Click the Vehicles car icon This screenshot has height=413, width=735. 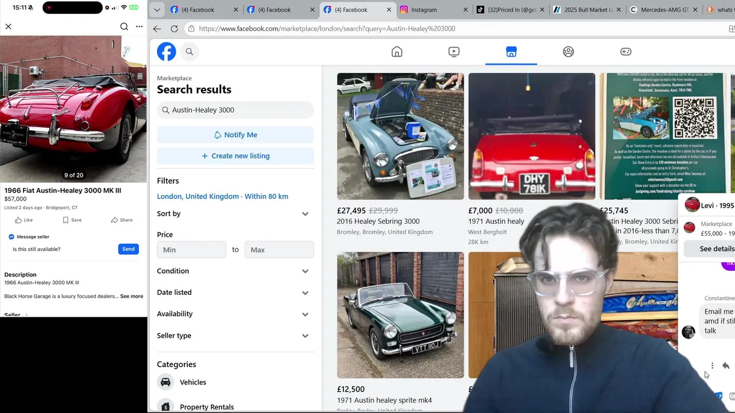(x=165, y=382)
